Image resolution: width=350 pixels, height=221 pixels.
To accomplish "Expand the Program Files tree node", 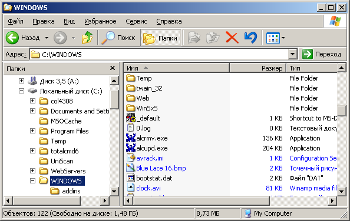I will point(32,130).
